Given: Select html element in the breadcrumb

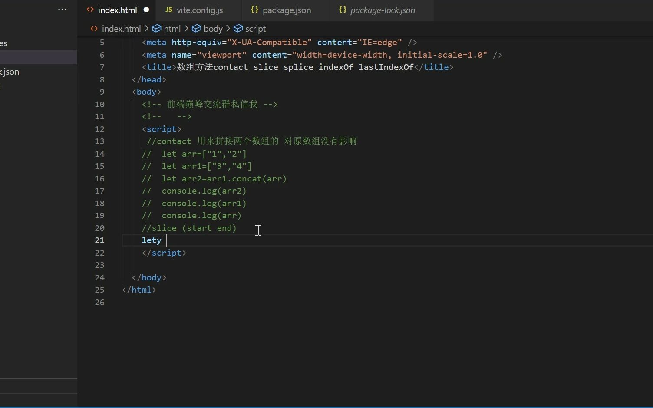Looking at the screenshot, I should (x=172, y=29).
